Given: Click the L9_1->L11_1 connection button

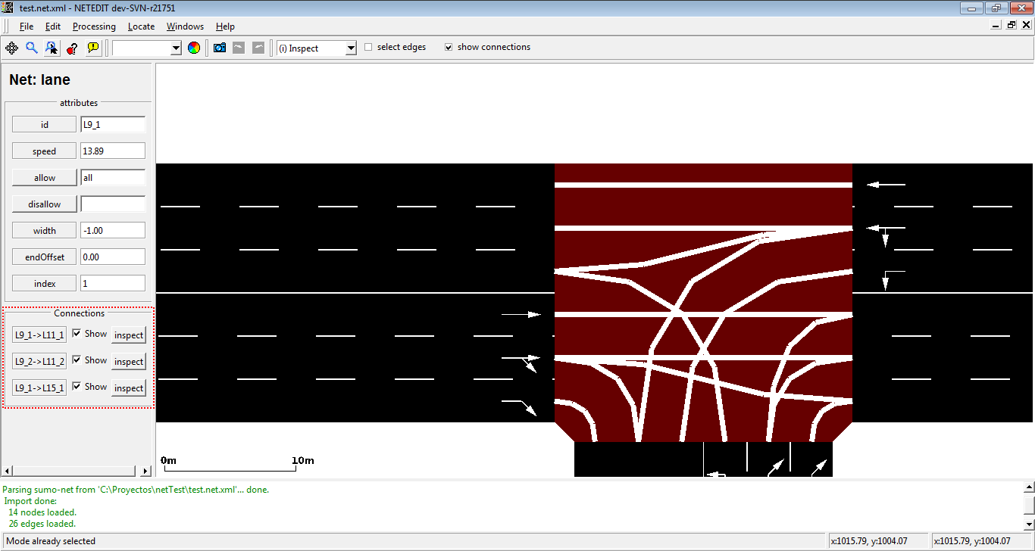Looking at the screenshot, I should [39, 335].
